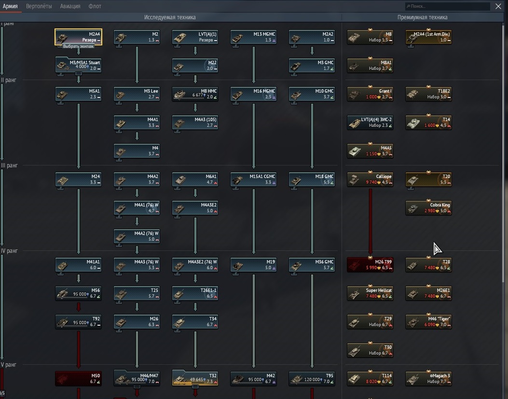Open the Super Hellcat premium card
Viewport: 508px width, 399px height.
(370, 293)
